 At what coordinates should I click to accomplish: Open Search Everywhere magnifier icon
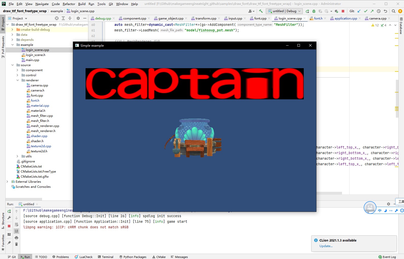pos(393,11)
